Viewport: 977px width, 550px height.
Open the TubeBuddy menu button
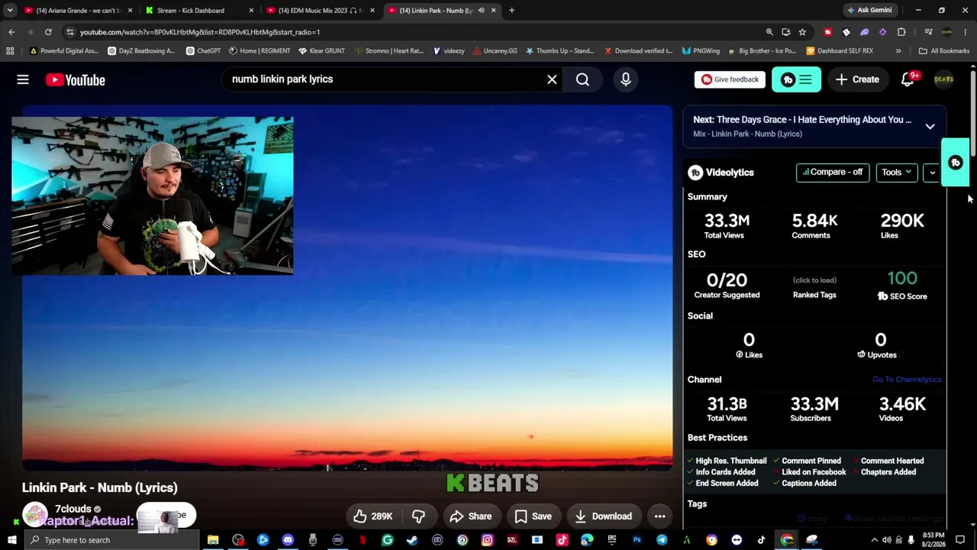pos(796,79)
